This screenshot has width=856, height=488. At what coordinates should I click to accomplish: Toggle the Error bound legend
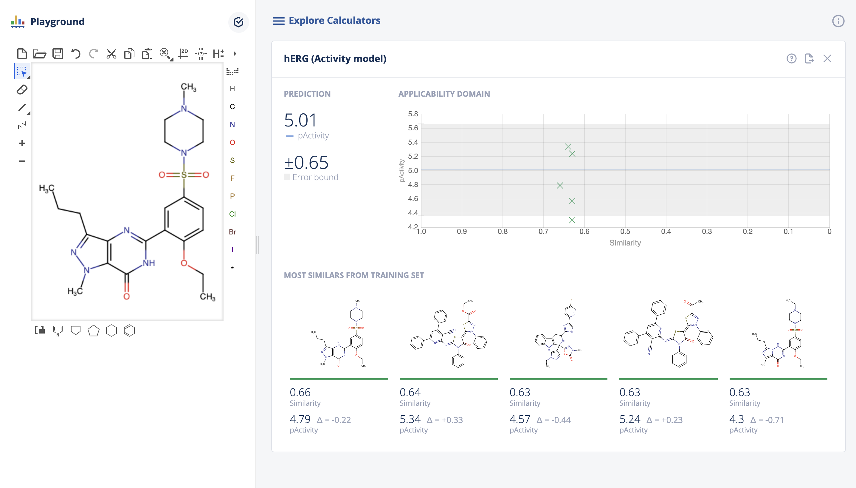(x=311, y=177)
